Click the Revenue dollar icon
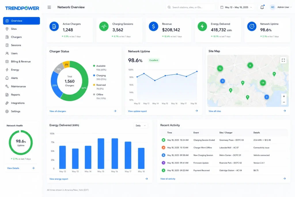Image resolution: width=295 pixels, height=197 pixels. coord(154,26)
